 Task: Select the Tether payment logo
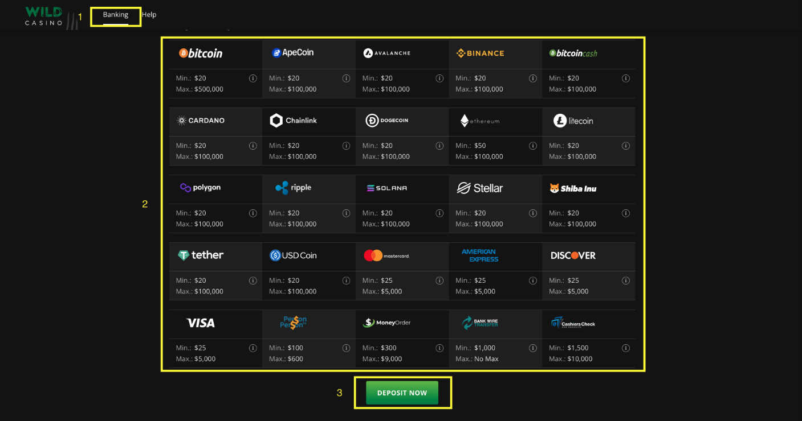201,255
